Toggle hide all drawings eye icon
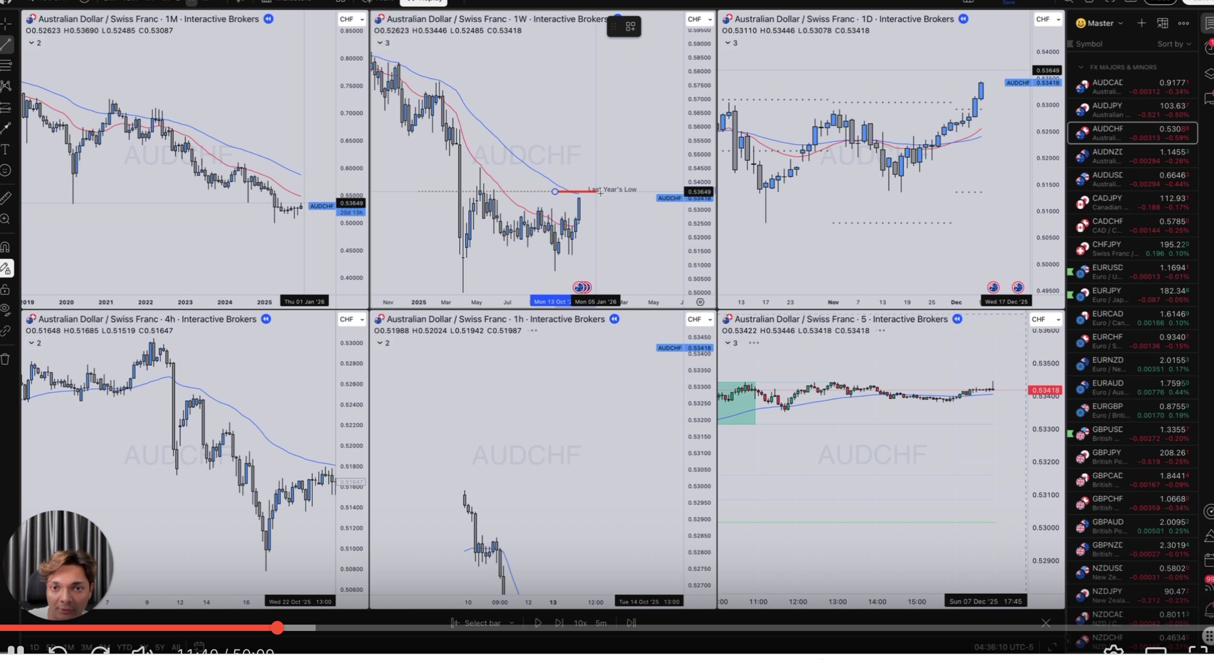1214x660 pixels. point(6,310)
